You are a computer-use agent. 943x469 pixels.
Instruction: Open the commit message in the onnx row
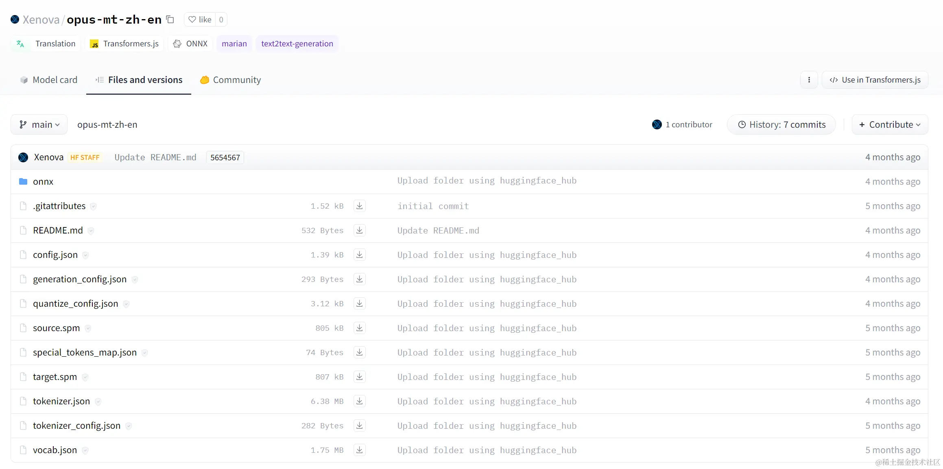[487, 181]
